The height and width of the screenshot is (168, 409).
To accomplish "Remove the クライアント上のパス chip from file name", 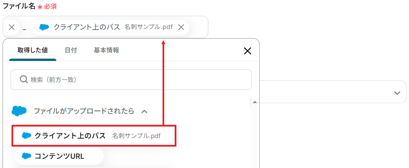I will (181, 27).
